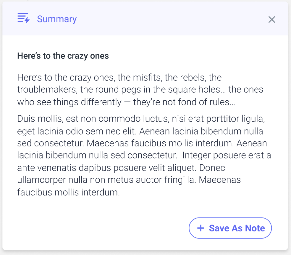This screenshot has height=255, width=291.
Task: Click the Summary title text
Action: point(57,19)
